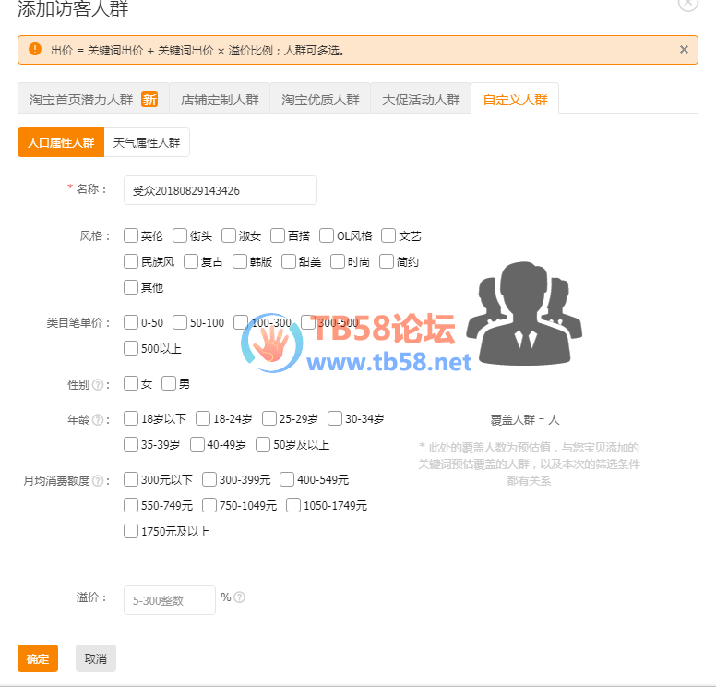Open the 淘宝优质人群 tab
This screenshot has height=687, width=716.
(320, 99)
